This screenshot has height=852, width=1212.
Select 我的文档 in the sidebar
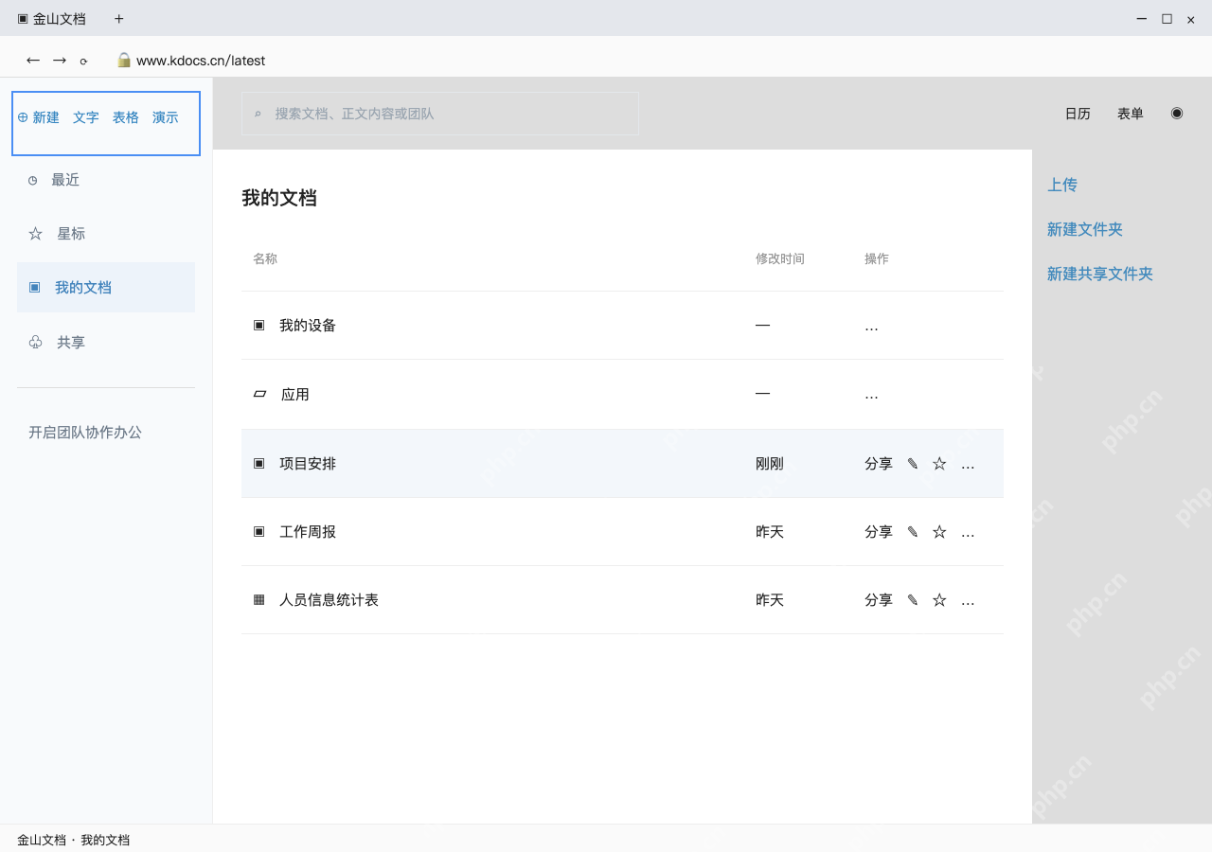tap(106, 287)
